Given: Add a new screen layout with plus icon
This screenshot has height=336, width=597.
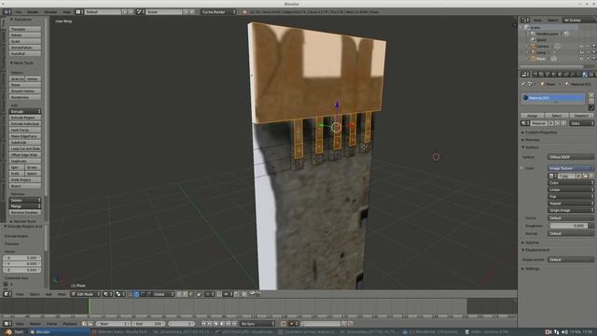Looking at the screenshot, I should pos(124,12).
